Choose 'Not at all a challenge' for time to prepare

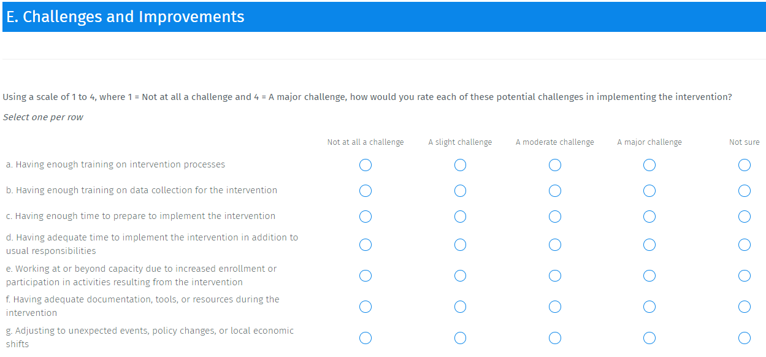click(366, 217)
